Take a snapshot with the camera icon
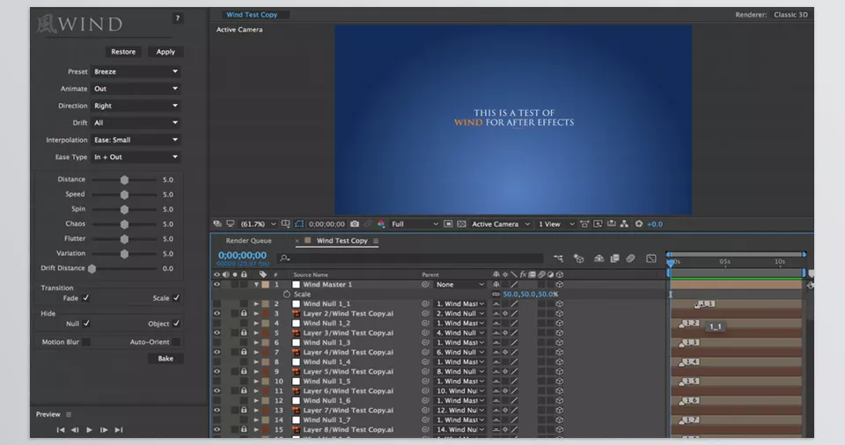The width and height of the screenshot is (845, 445). pyautogui.click(x=355, y=224)
